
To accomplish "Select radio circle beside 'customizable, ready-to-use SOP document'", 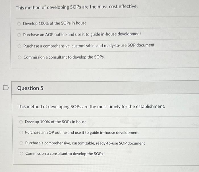I will click(x=21, y=143).
